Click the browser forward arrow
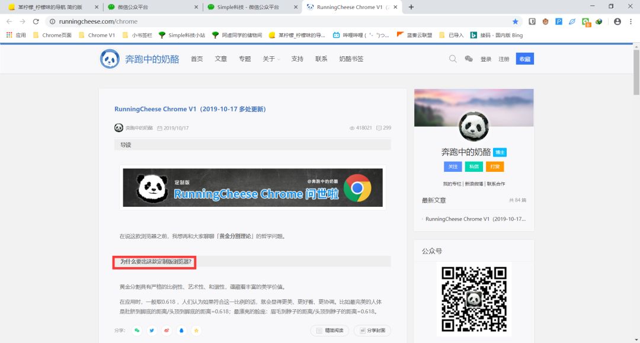 click(x=23, y=21)
